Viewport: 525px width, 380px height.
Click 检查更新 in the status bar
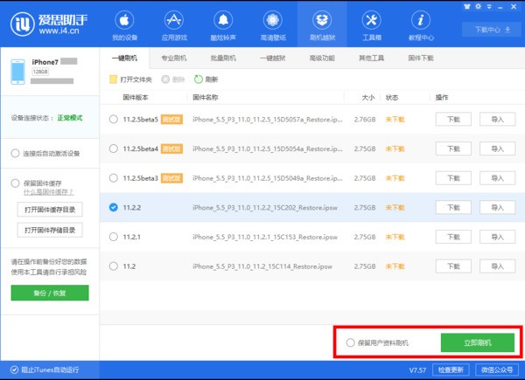coord(449,370)
